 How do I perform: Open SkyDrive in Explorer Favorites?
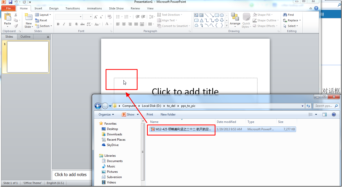point(113,145)
